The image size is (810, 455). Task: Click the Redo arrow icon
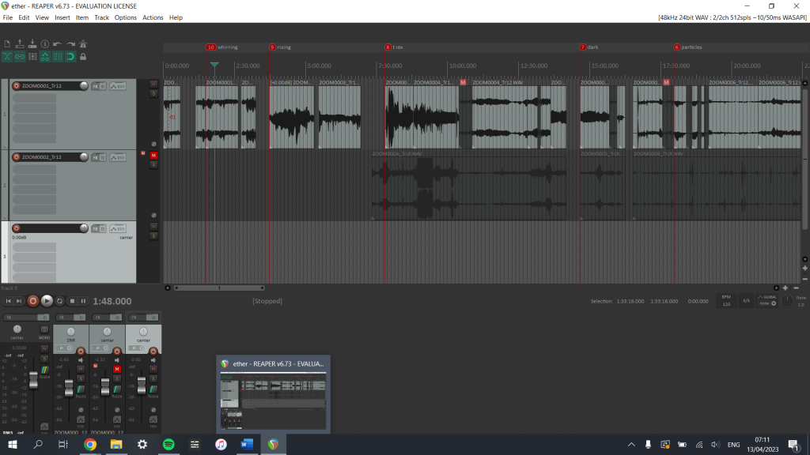click(x=70, y=44)
